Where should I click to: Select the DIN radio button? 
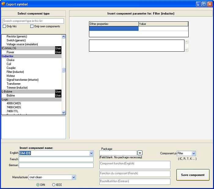click(x=38, y=185)
